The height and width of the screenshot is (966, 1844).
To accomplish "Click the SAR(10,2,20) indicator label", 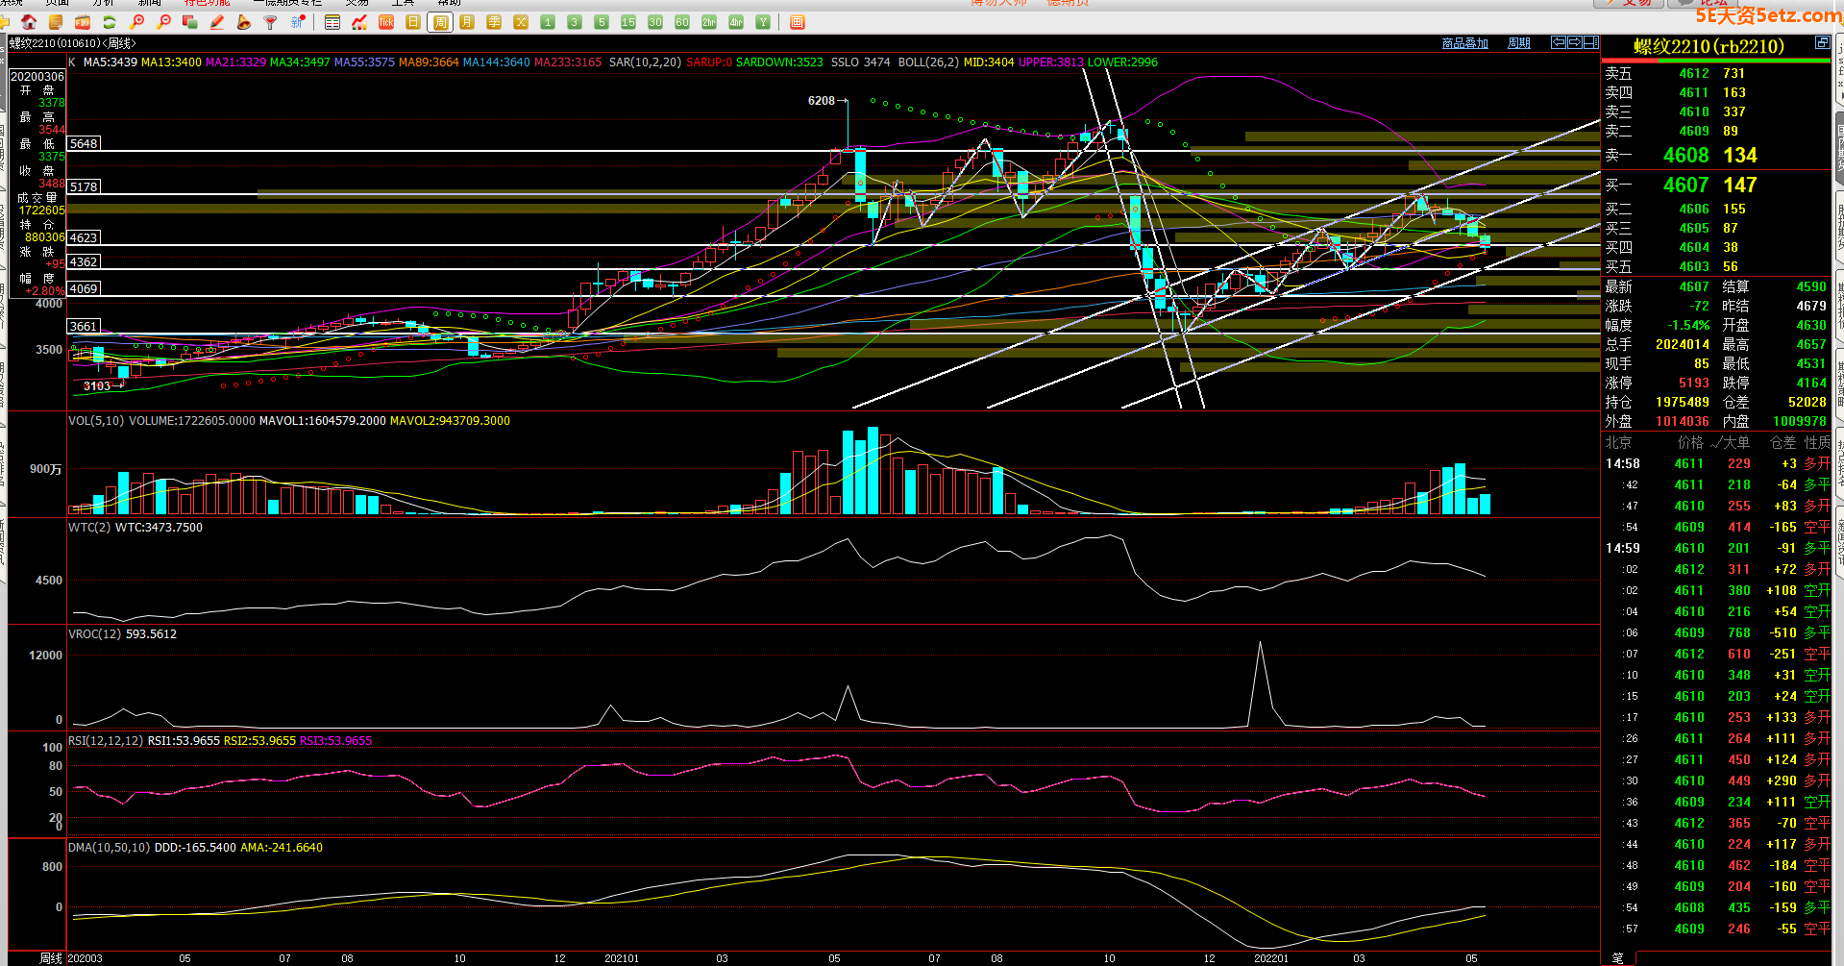I will pyautogui.click(x=645, y=62).
